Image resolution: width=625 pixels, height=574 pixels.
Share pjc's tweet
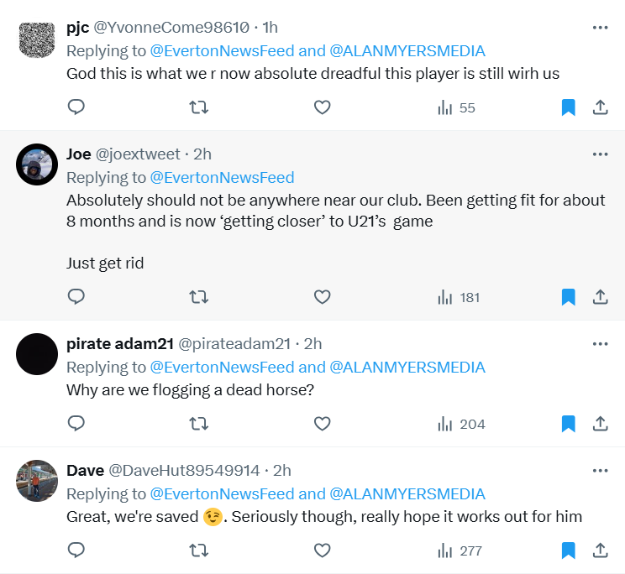pyautogui.click(x=601, y=107)
